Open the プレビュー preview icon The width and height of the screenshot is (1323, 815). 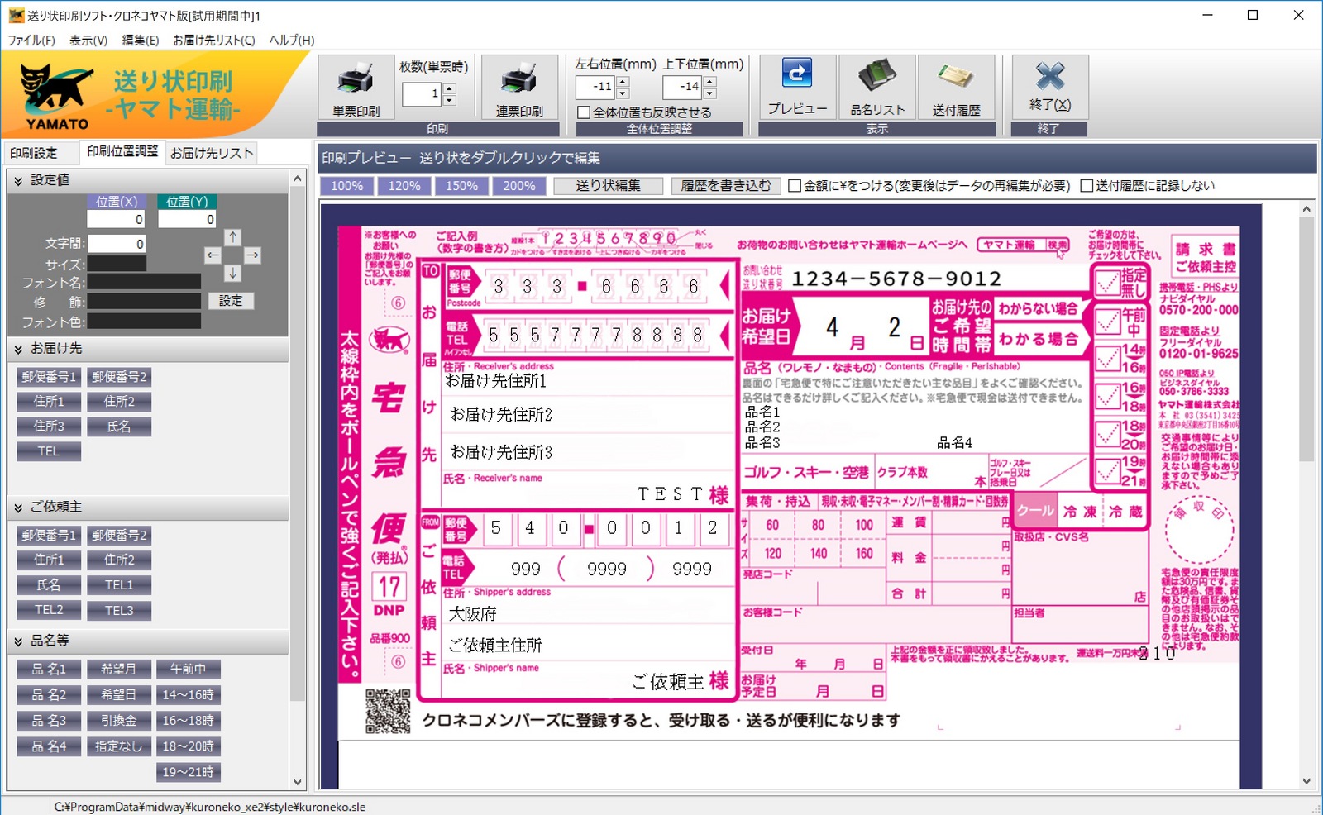click(x=797, y=87)
